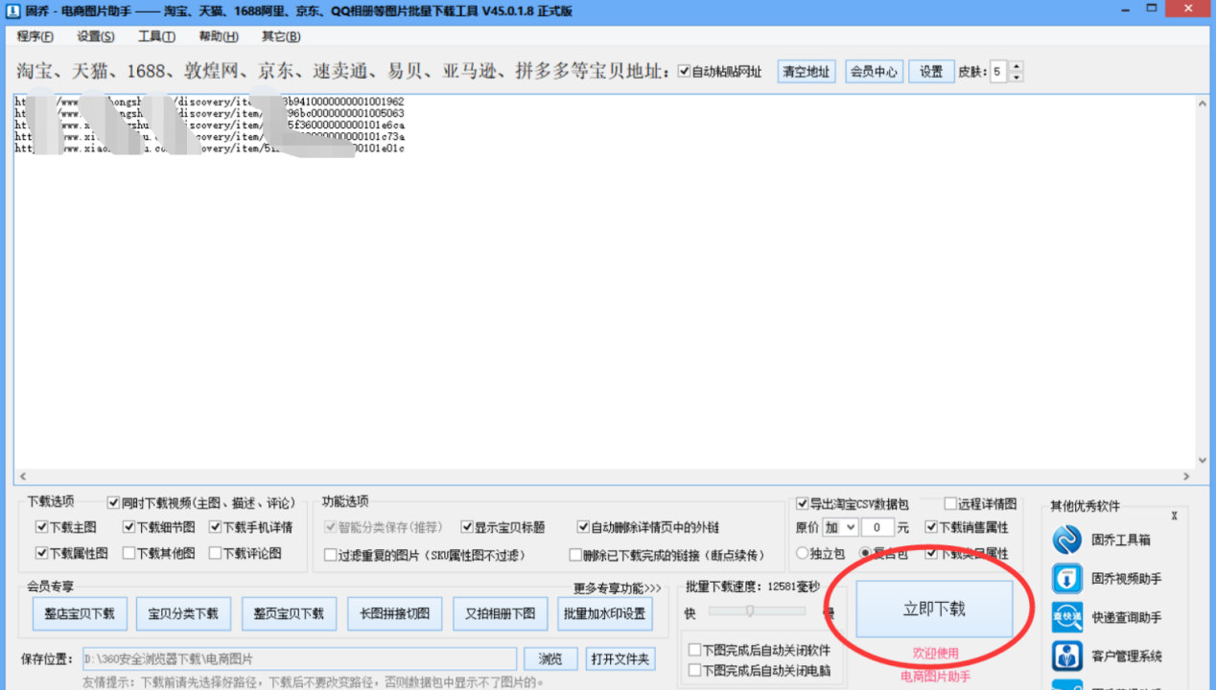The height and width of the screenshot is (690, 1216).
Task: Click the URL ending in 1001962
Action: pyautogui.click(x=209, y=102)
